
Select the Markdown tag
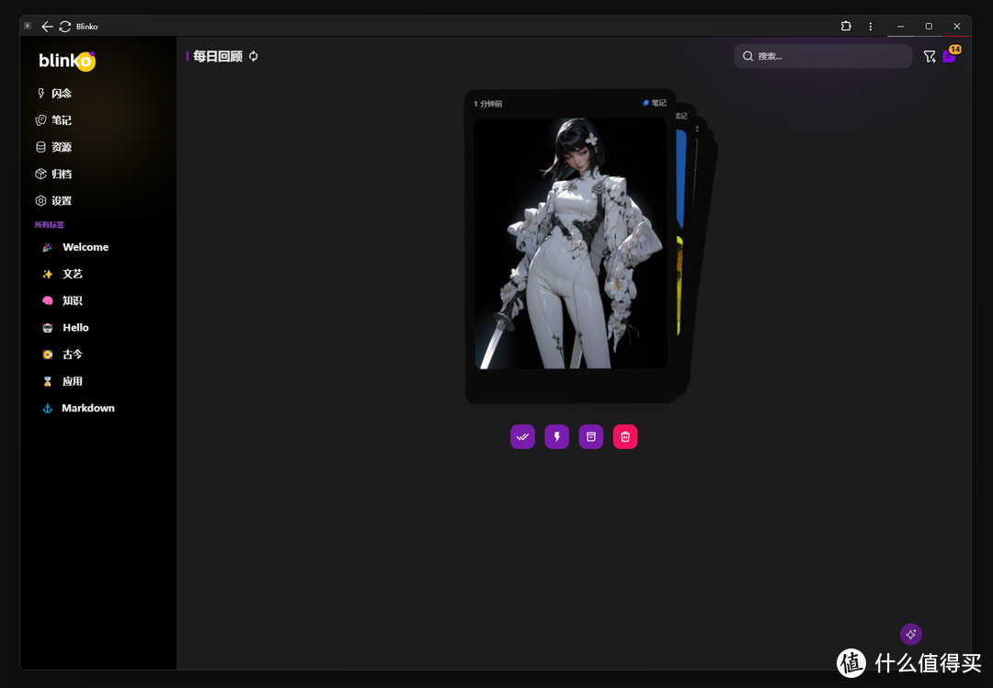tap(87, 408)
